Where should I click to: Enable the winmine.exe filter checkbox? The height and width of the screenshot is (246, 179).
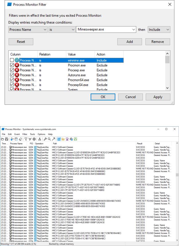click(x=12, y=60)
